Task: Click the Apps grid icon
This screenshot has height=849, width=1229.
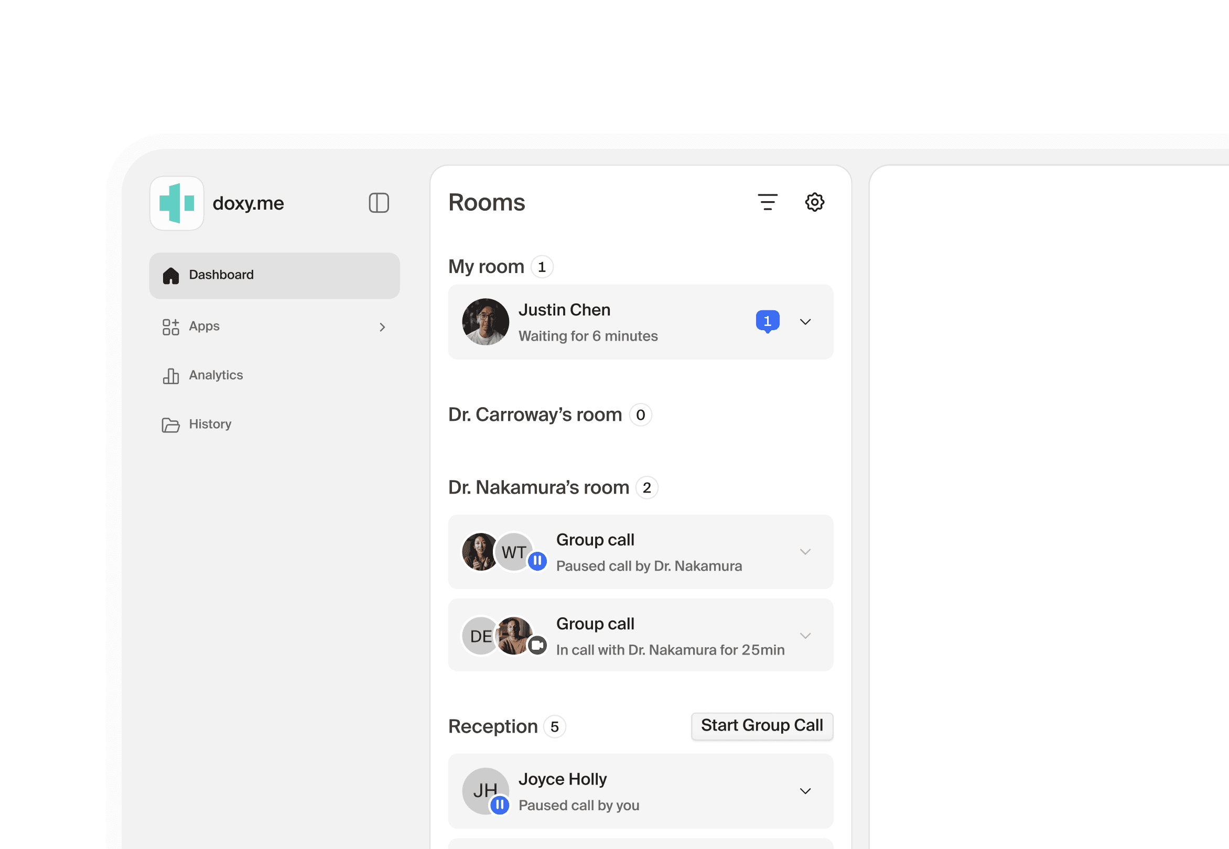Action: (x=171, y=327)
